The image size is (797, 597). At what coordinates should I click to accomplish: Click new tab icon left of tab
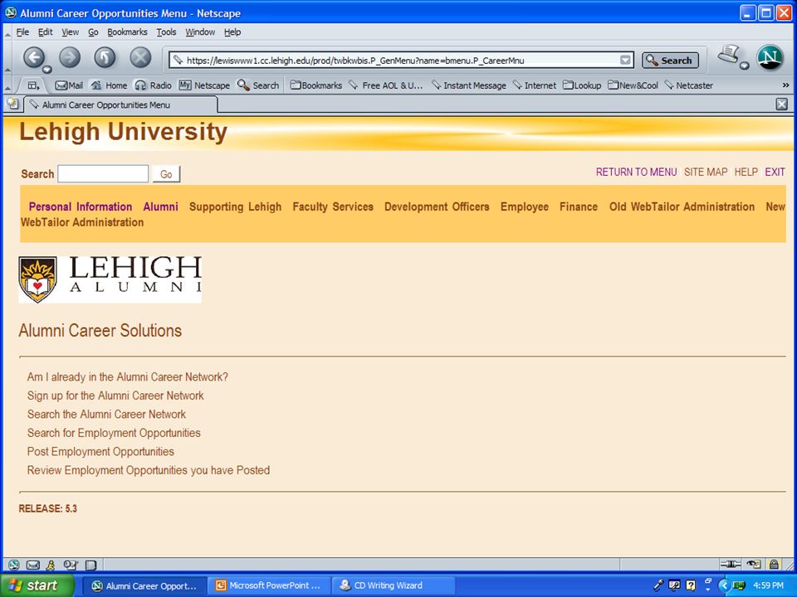pyautogui.click(x=12, y=104)
